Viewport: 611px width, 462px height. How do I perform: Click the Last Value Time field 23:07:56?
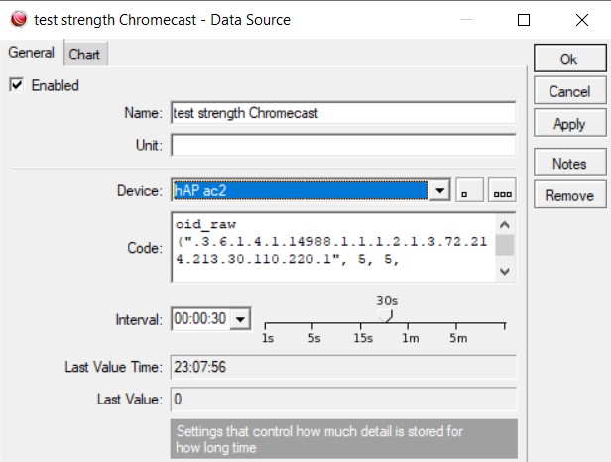(343, 367)
